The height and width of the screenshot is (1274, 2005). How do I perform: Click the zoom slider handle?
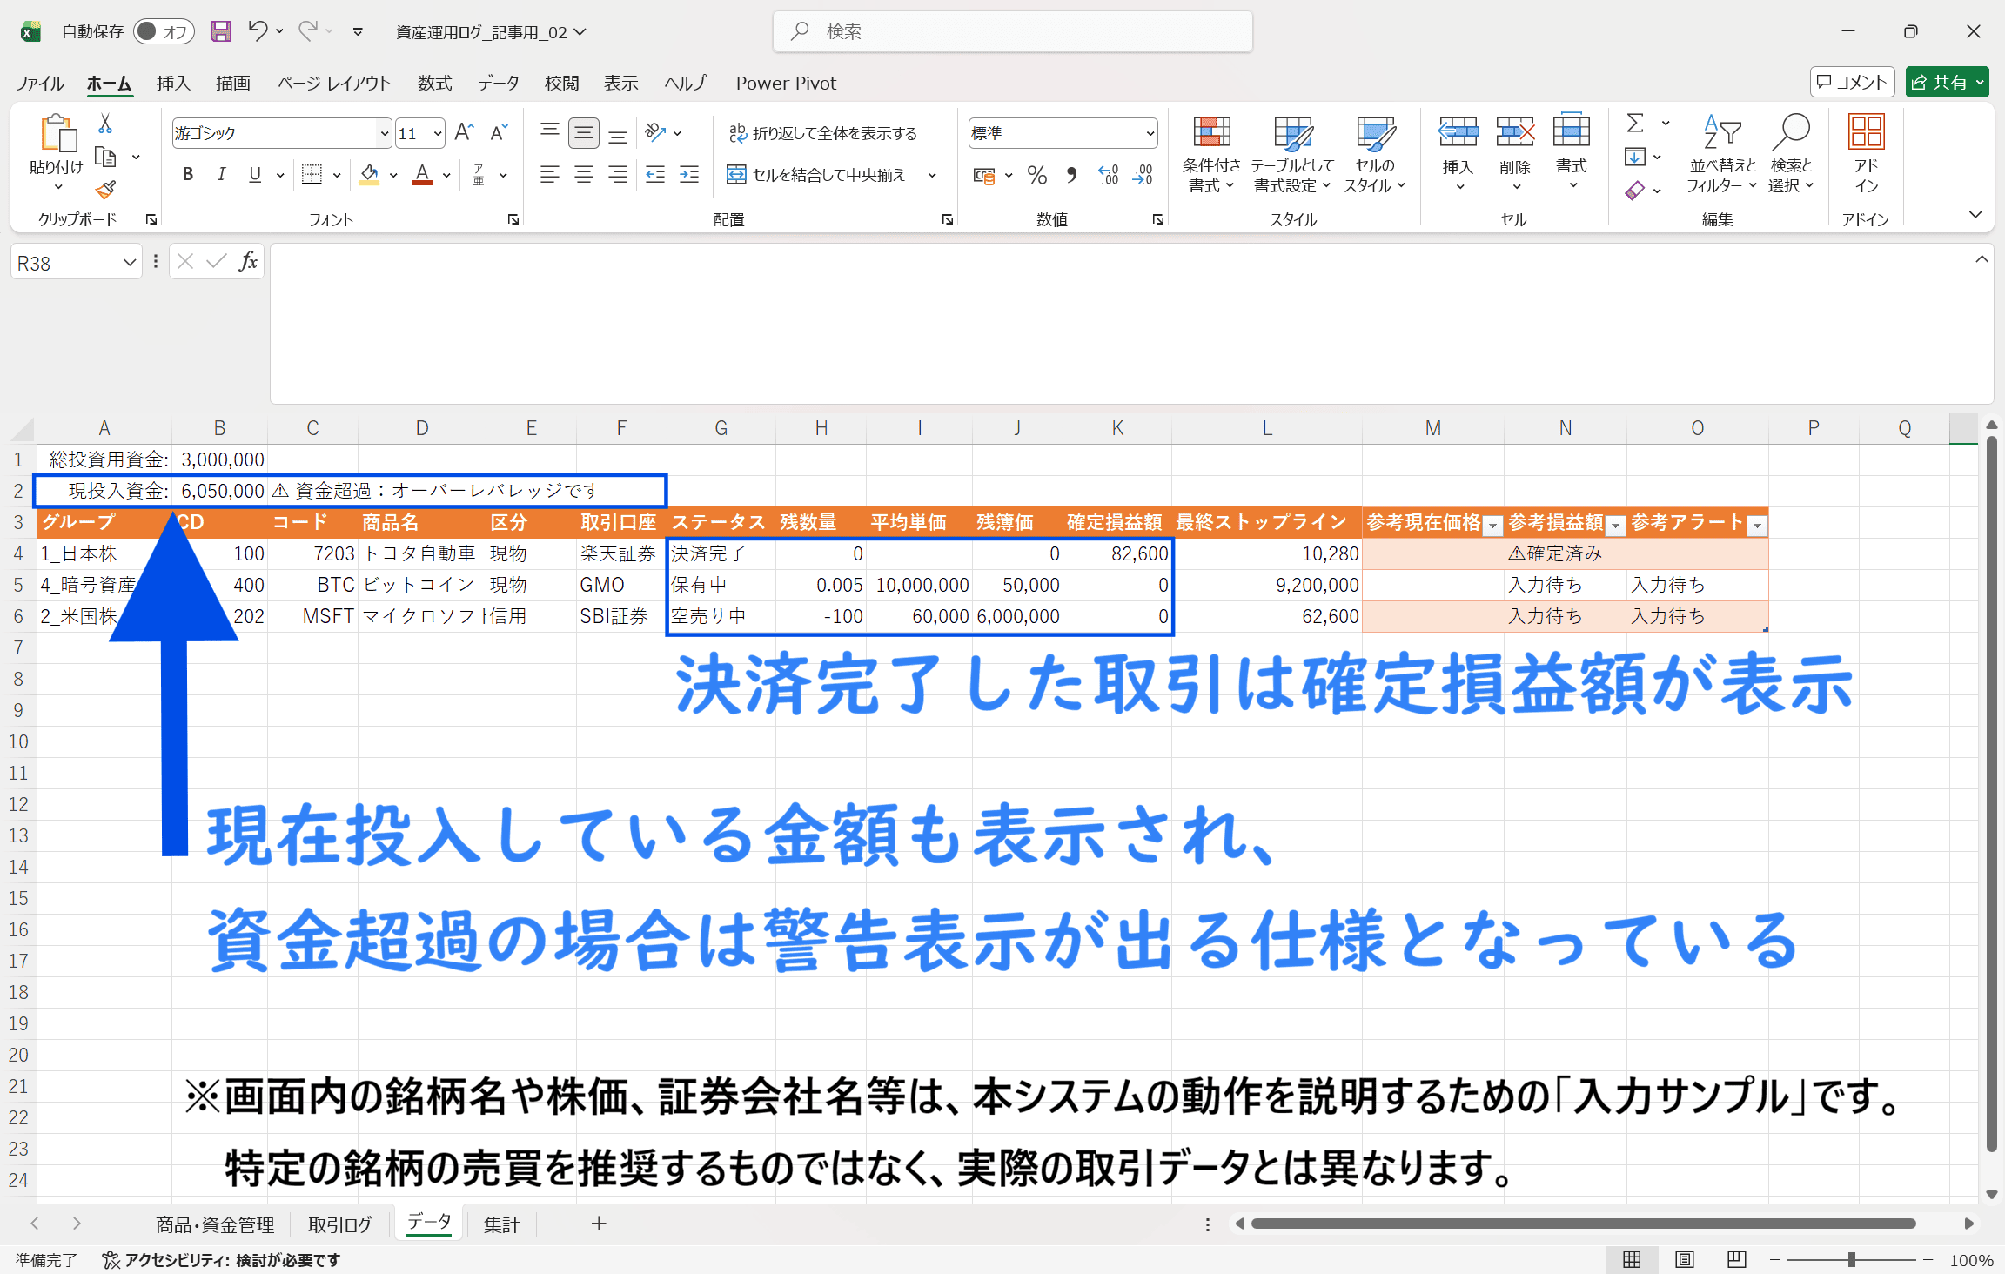coord(1852,1259)
